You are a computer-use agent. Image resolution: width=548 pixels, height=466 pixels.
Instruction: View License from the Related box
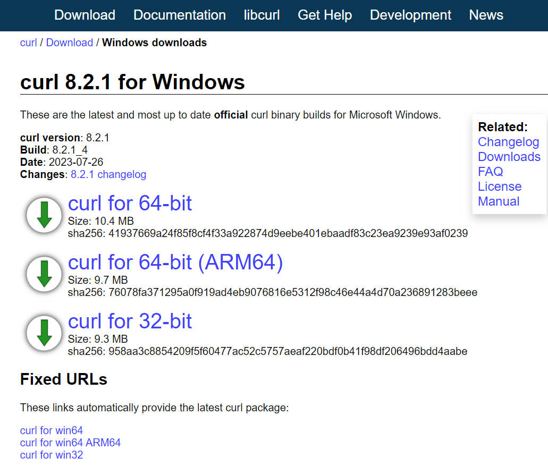tap(499, 187)
